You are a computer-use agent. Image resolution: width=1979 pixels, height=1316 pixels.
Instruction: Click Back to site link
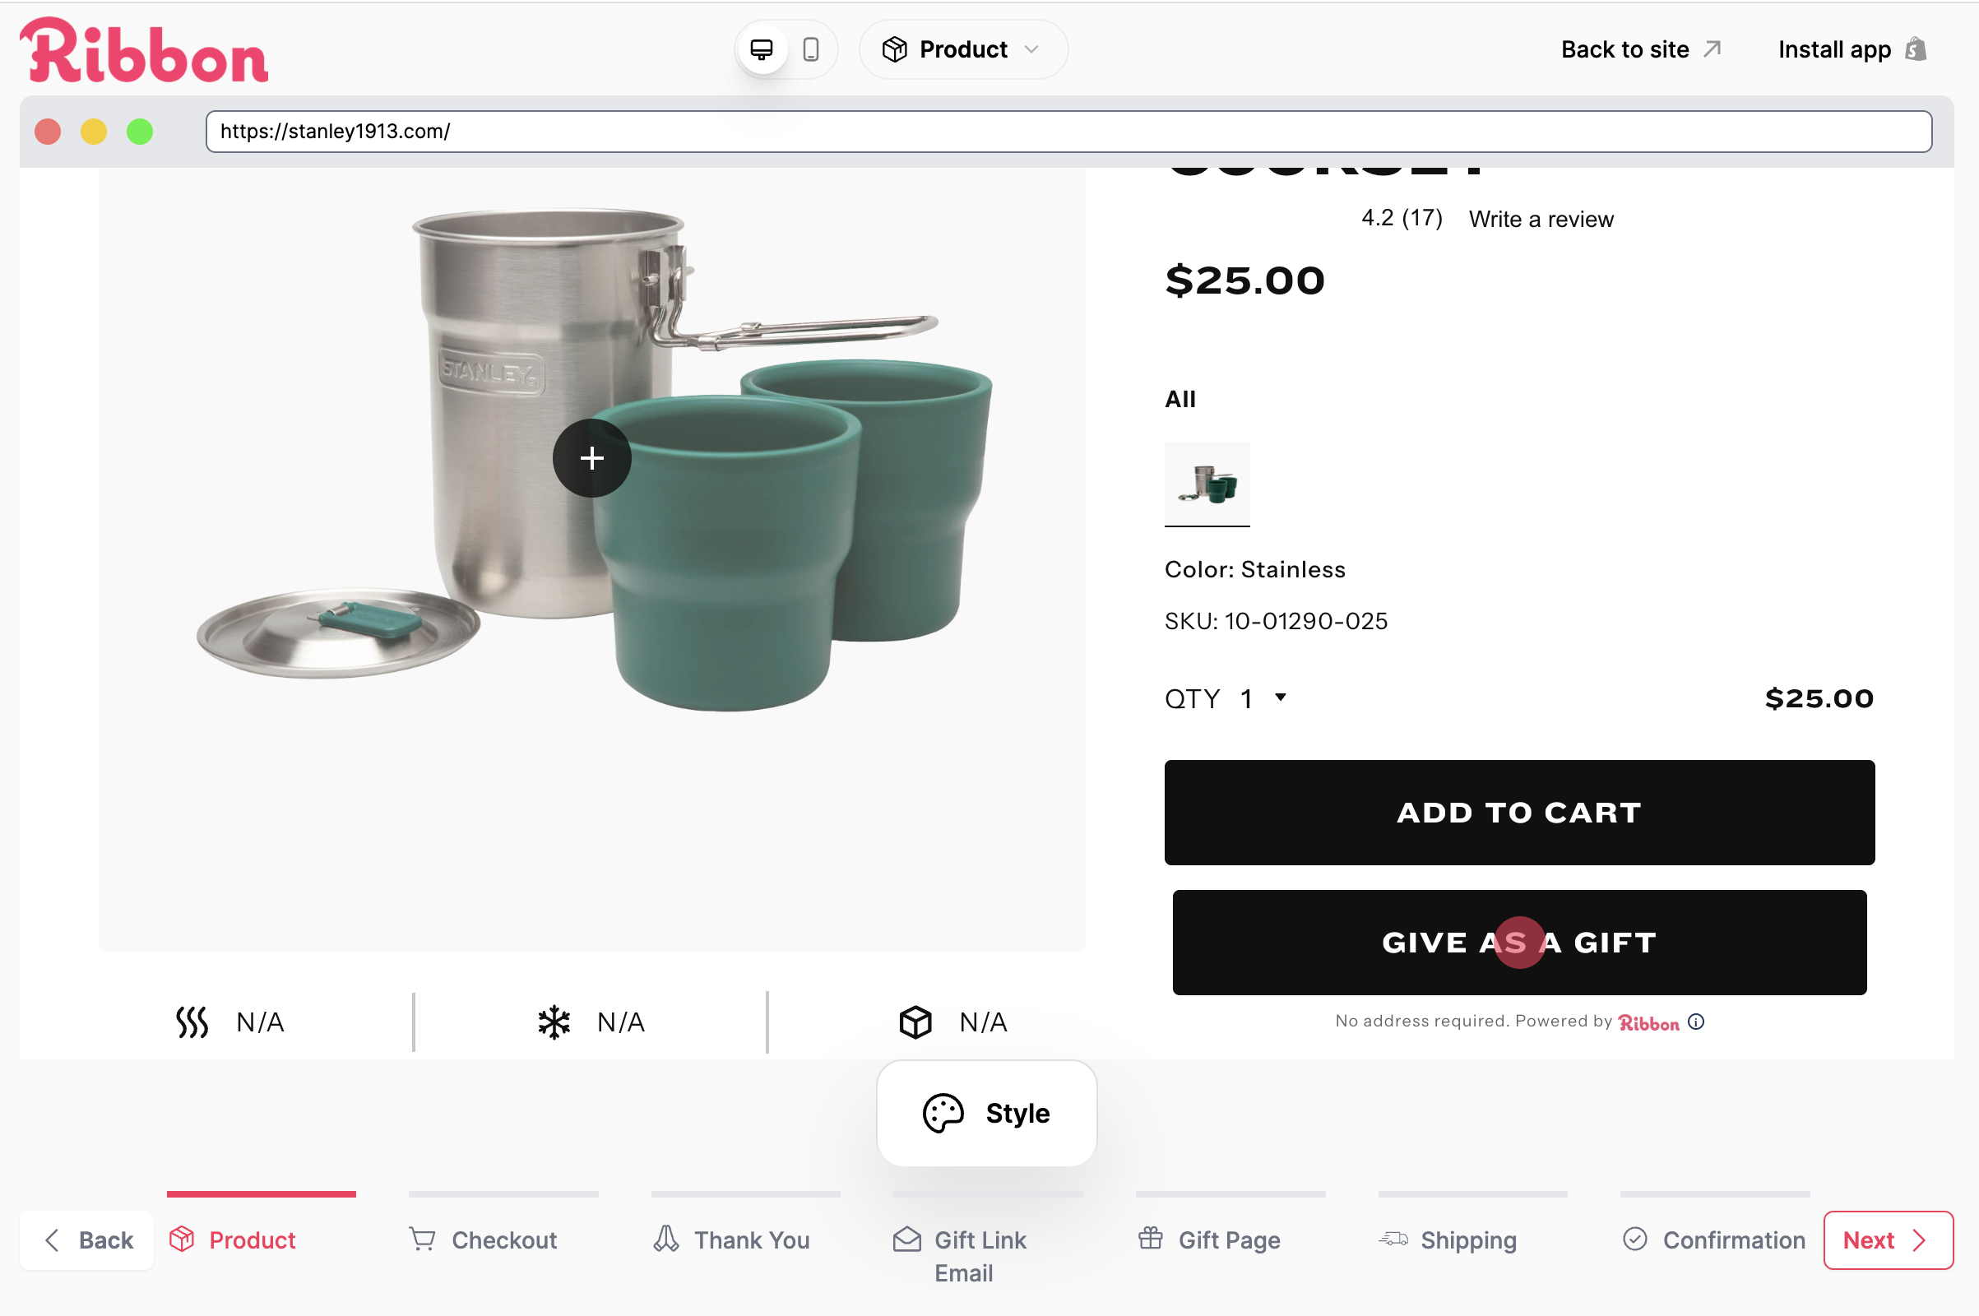point(1640,49)
